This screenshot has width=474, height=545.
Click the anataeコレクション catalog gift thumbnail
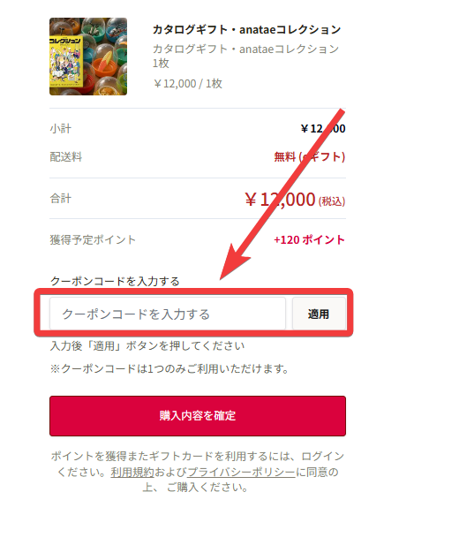pos(88,57)
